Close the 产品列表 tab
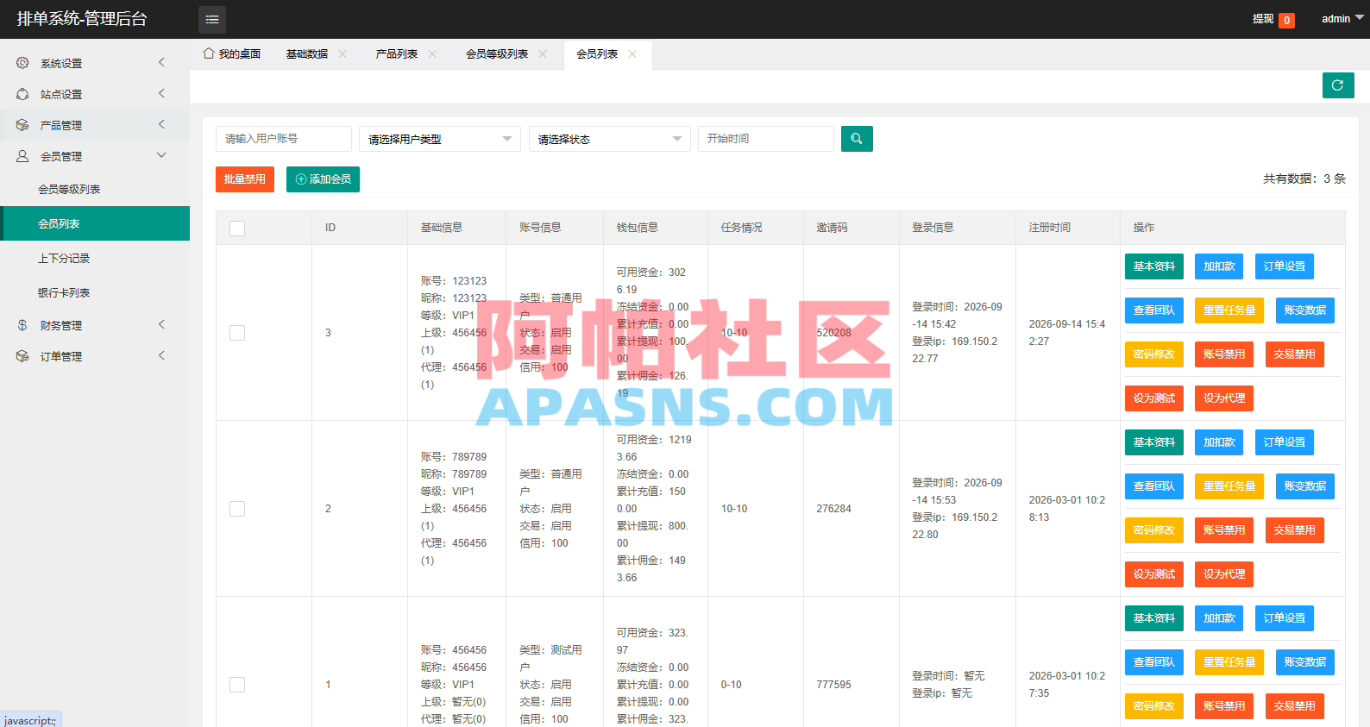1370x727 pixels. pos(432,53)
